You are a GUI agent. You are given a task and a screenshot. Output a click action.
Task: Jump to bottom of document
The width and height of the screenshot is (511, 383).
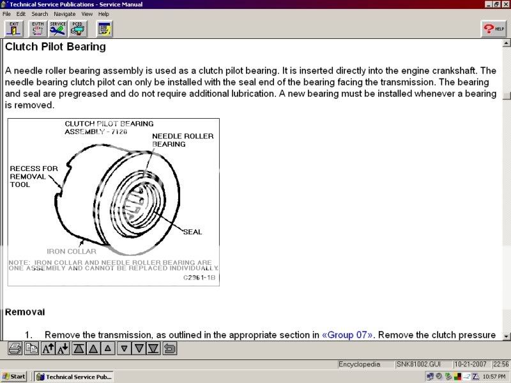[x=153, y=349]
